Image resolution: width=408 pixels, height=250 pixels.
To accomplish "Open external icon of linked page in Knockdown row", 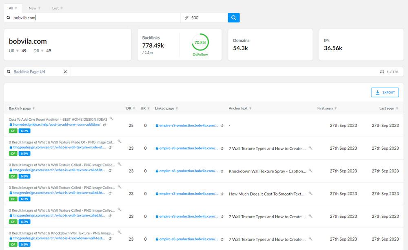I will (222, 239).
